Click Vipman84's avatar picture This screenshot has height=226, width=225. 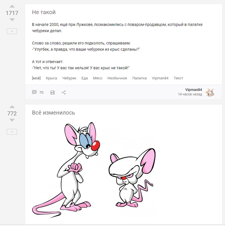210,92
